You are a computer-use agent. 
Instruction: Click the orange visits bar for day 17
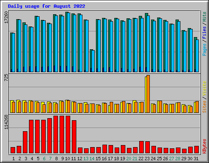click(111, 107)
